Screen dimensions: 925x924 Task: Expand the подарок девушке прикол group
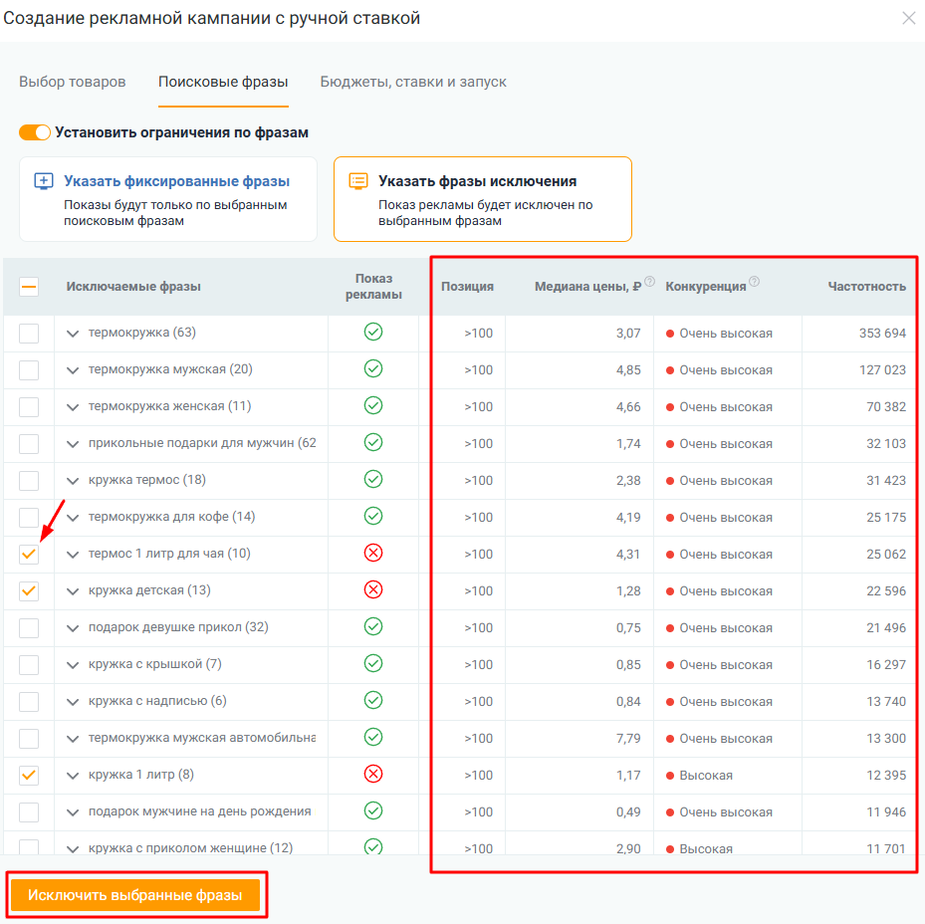72,627
